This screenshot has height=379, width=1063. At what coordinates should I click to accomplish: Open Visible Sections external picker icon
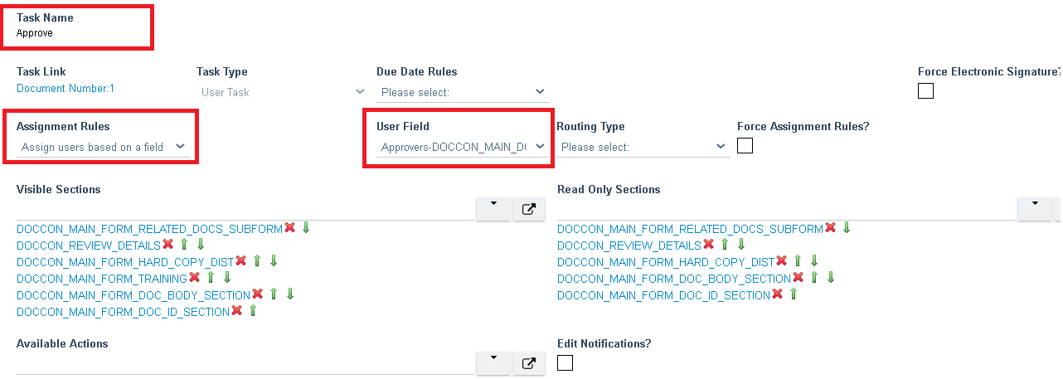tap(528, 209)
